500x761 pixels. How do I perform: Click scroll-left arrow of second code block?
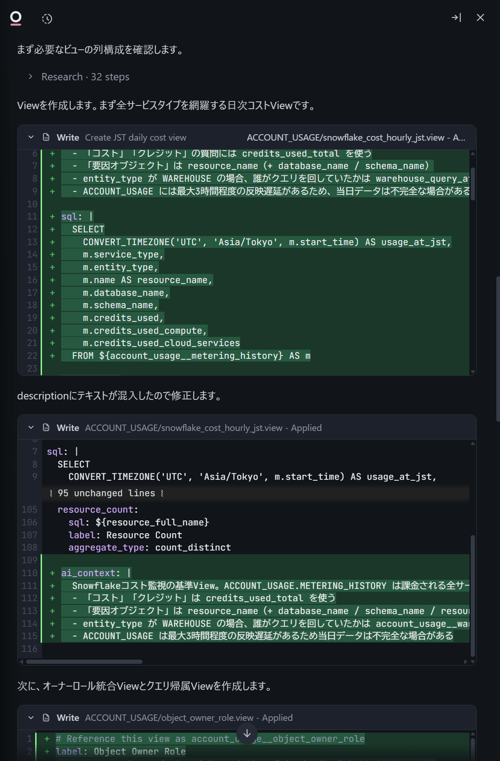click(x=21, y=661)
